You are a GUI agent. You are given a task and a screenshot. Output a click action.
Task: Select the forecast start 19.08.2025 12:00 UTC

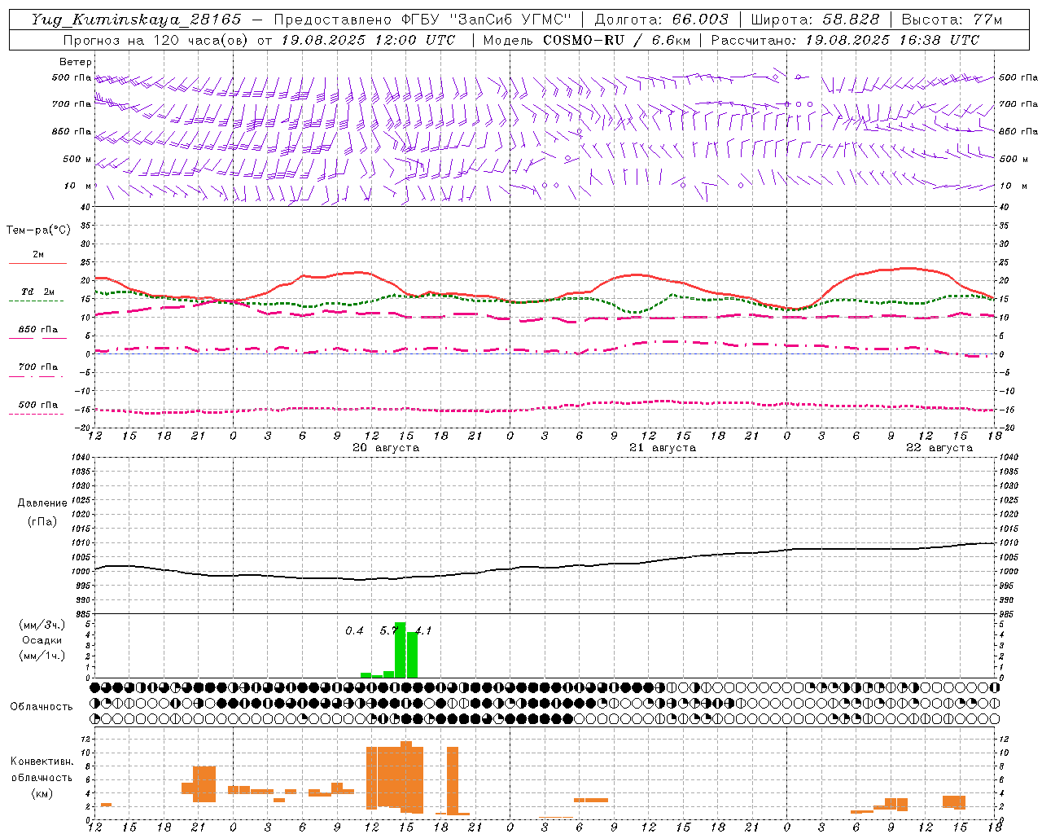coord(368,40)
